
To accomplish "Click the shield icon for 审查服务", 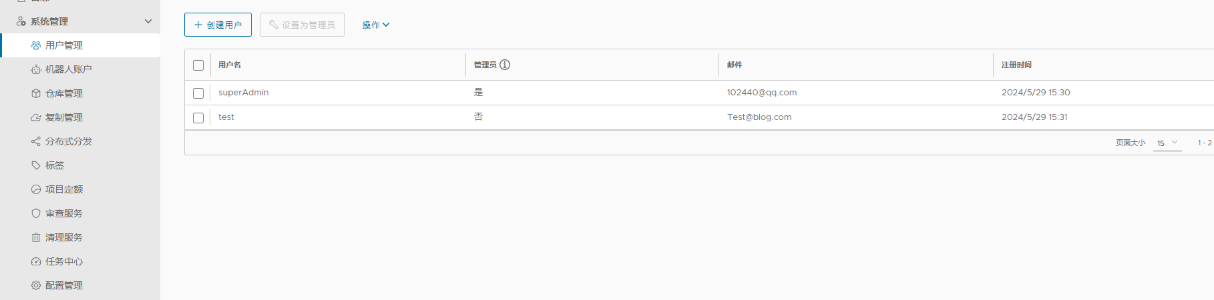I will pyautogui.click(x=36, y=213).
